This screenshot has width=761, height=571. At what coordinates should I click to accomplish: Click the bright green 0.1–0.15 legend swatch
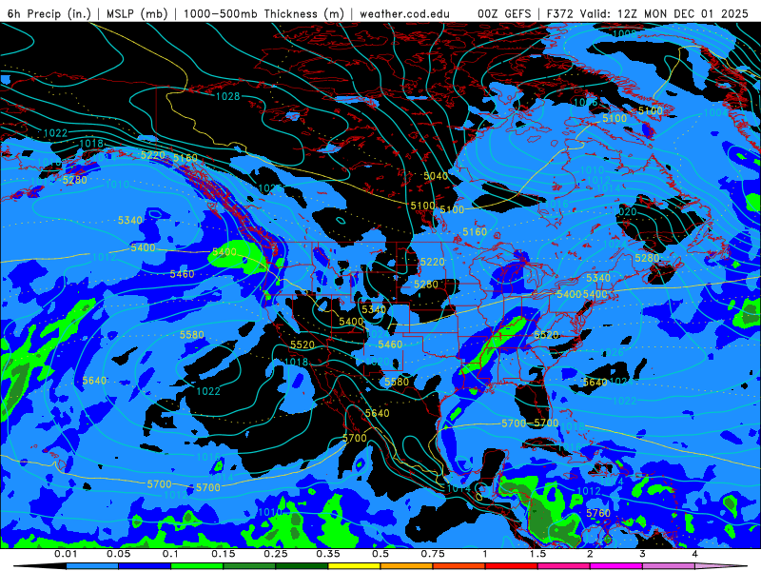click(197, 566)
